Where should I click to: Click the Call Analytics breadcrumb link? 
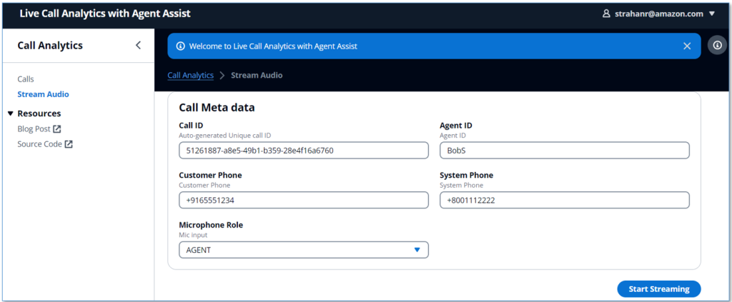(190, 75)
